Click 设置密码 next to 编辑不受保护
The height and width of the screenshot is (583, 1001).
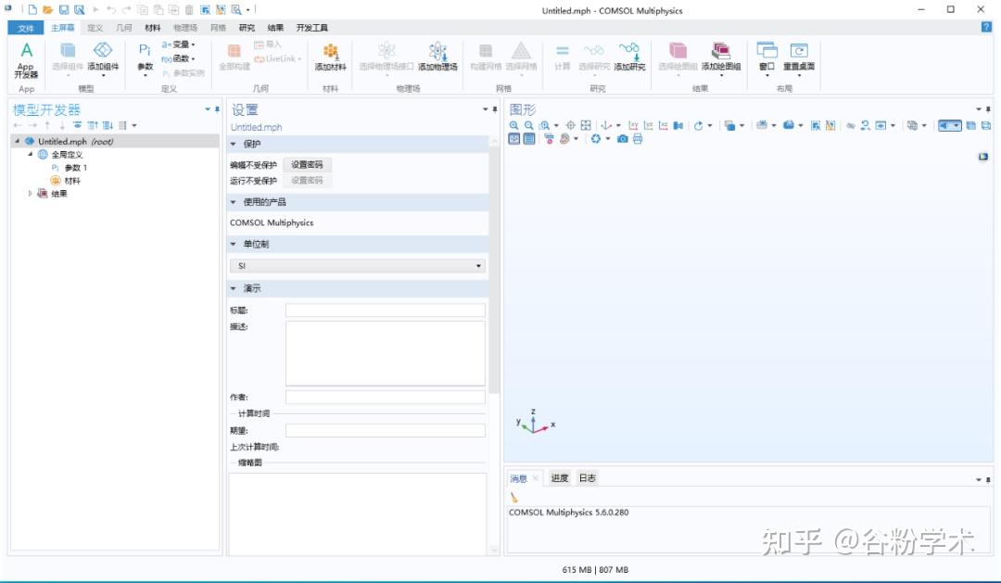307,164
